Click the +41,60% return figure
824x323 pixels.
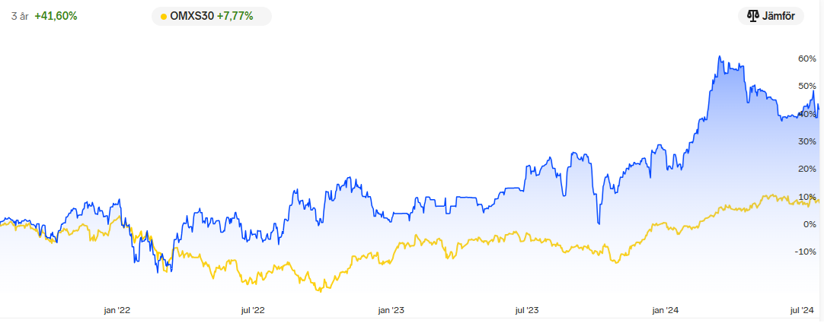coord(56,16)
